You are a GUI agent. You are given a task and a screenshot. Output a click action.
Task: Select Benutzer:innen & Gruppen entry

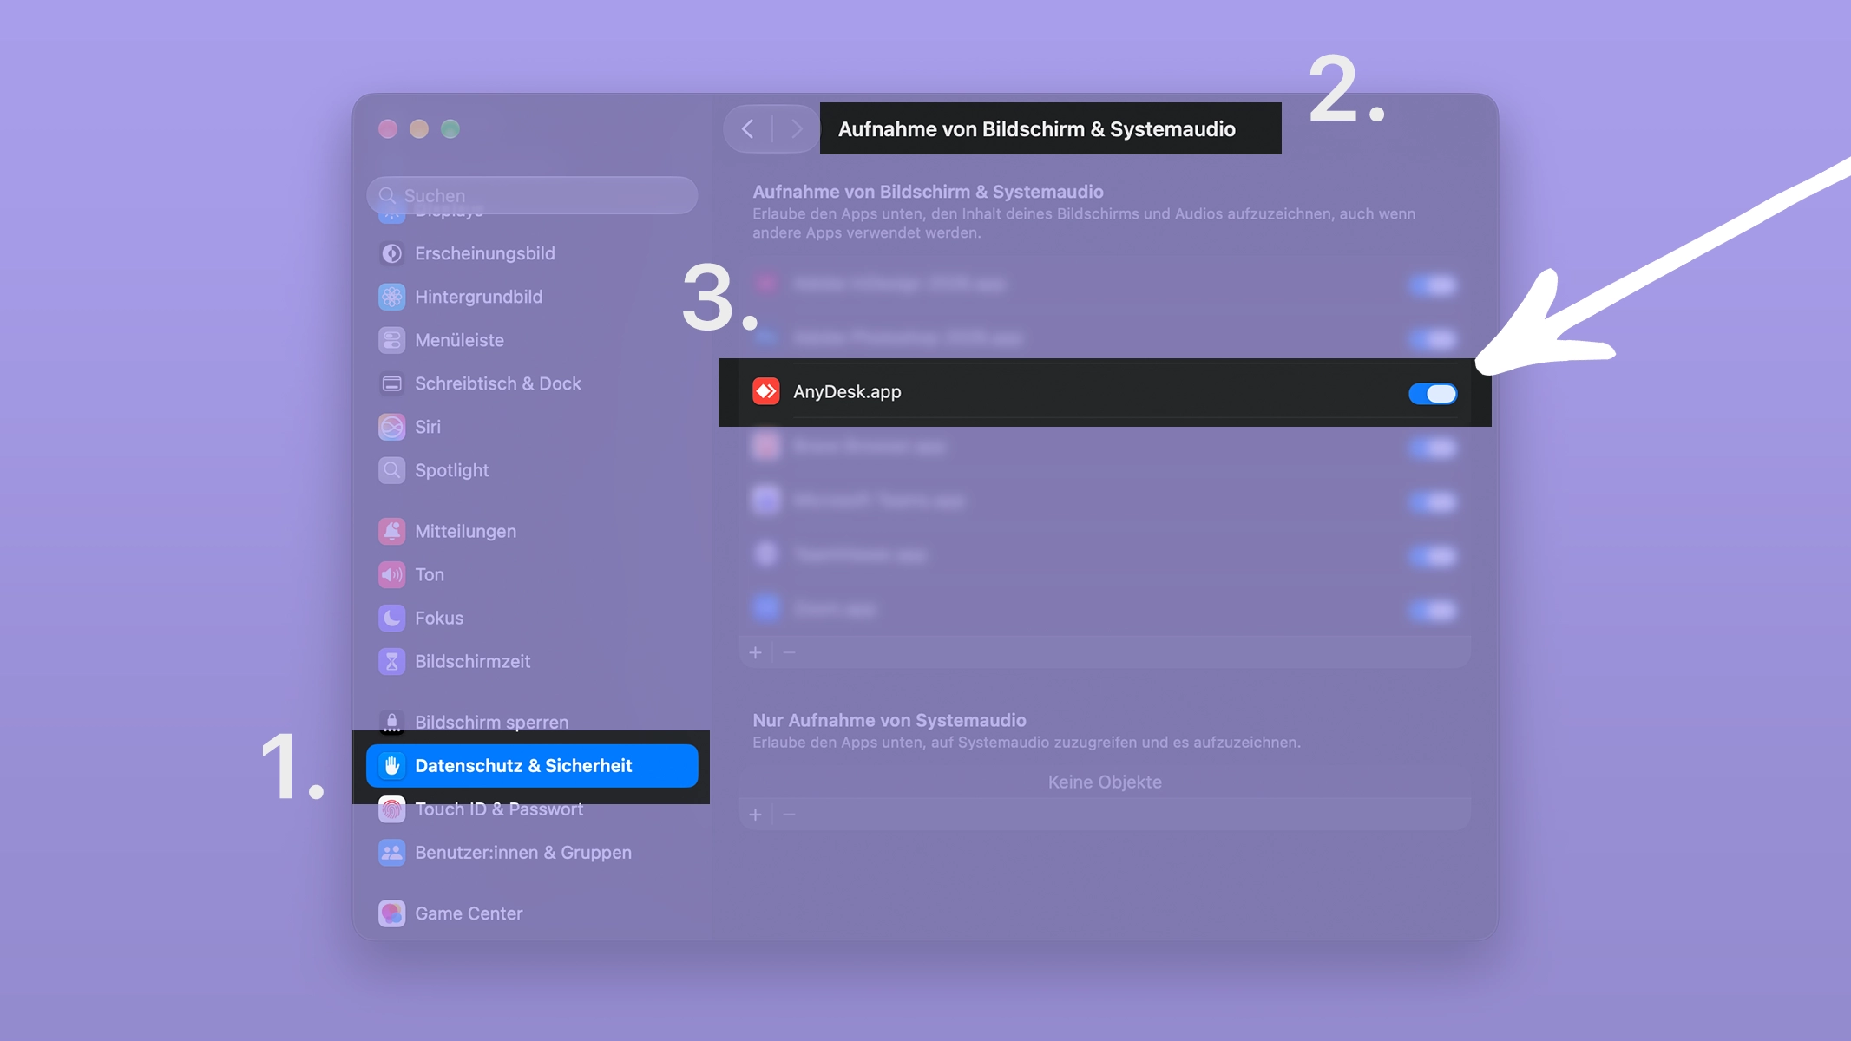(x=531, y=852)
